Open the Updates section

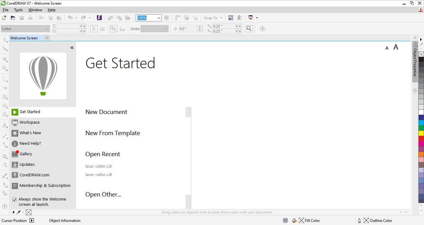pyautogui.click(x=43, y=165)
